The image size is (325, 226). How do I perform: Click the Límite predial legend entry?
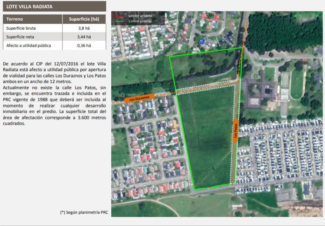coord(140,21)
